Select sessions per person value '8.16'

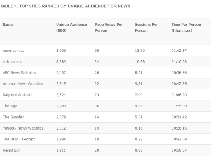pyautogui.click(x=139, y=128)
